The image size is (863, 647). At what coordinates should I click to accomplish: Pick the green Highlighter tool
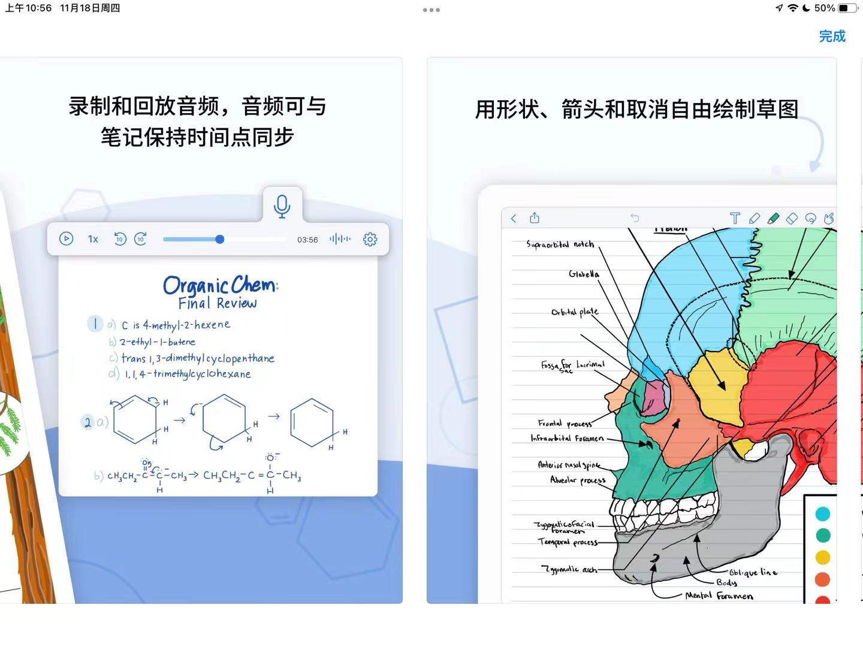(773, 218)
